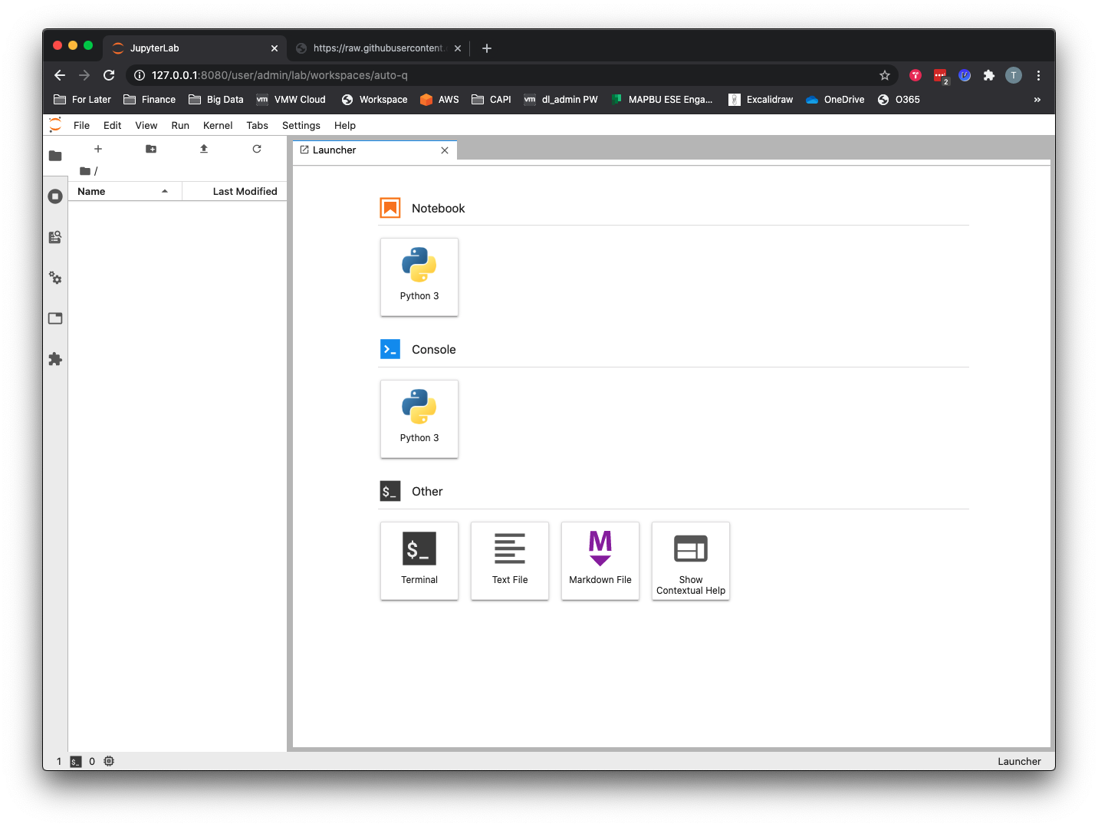Refresh the file list

[257, 149]
